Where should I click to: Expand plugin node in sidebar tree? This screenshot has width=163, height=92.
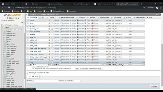click(4, 65)
